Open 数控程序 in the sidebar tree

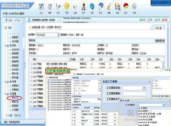(15, 106)
